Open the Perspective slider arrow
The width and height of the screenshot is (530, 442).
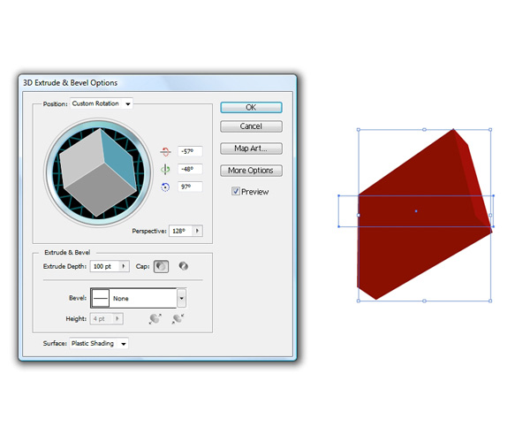click(x=197, y=231)
